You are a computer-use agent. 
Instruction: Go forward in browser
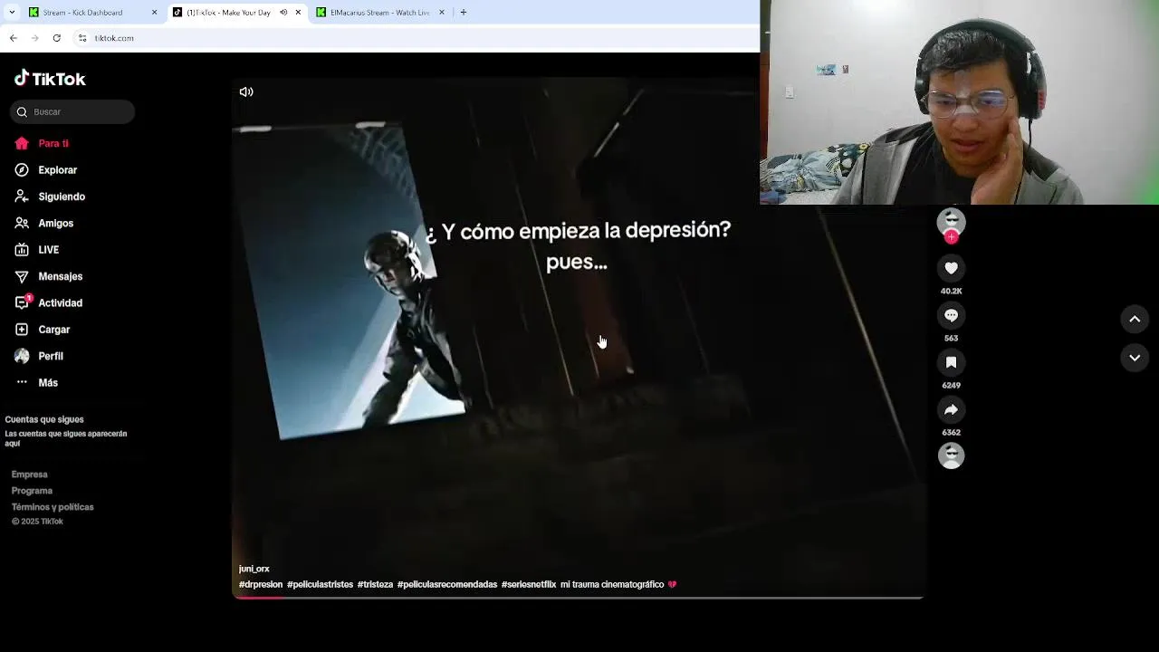click(x=34, y=38)
